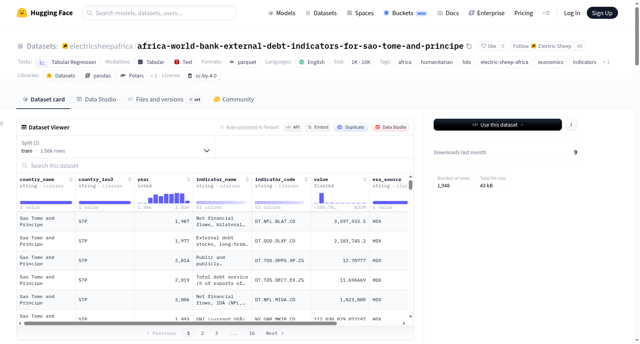Click the table's horizontal scrollbar
The width and height of the screenshot is (640, 344).
(x=180, y=323)
